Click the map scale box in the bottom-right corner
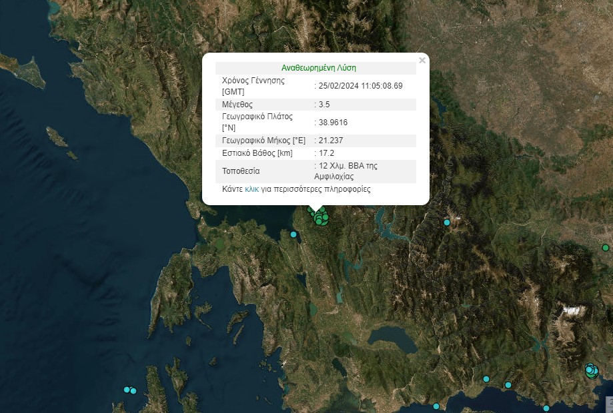The image size is (613, 413). coord(609,402)
